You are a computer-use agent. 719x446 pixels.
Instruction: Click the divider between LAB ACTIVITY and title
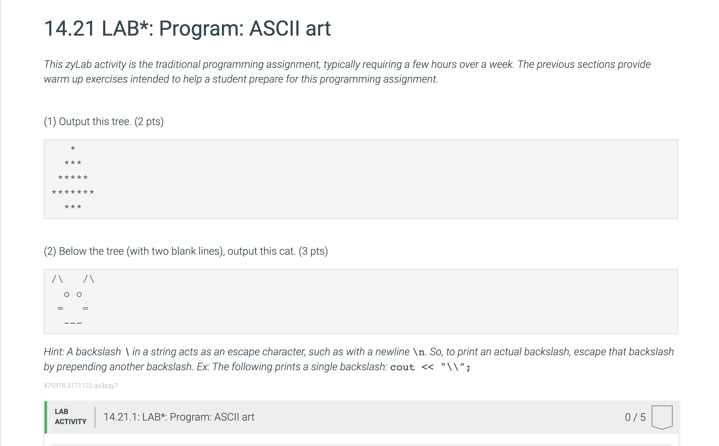click(x=95, y=417)
